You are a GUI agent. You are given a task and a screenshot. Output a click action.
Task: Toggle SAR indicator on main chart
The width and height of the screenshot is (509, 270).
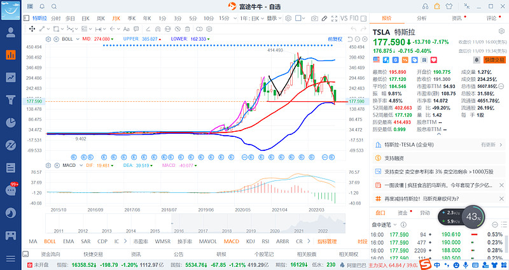(86, 241)
